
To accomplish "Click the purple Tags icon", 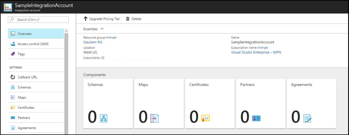I will tap(13, 54).
